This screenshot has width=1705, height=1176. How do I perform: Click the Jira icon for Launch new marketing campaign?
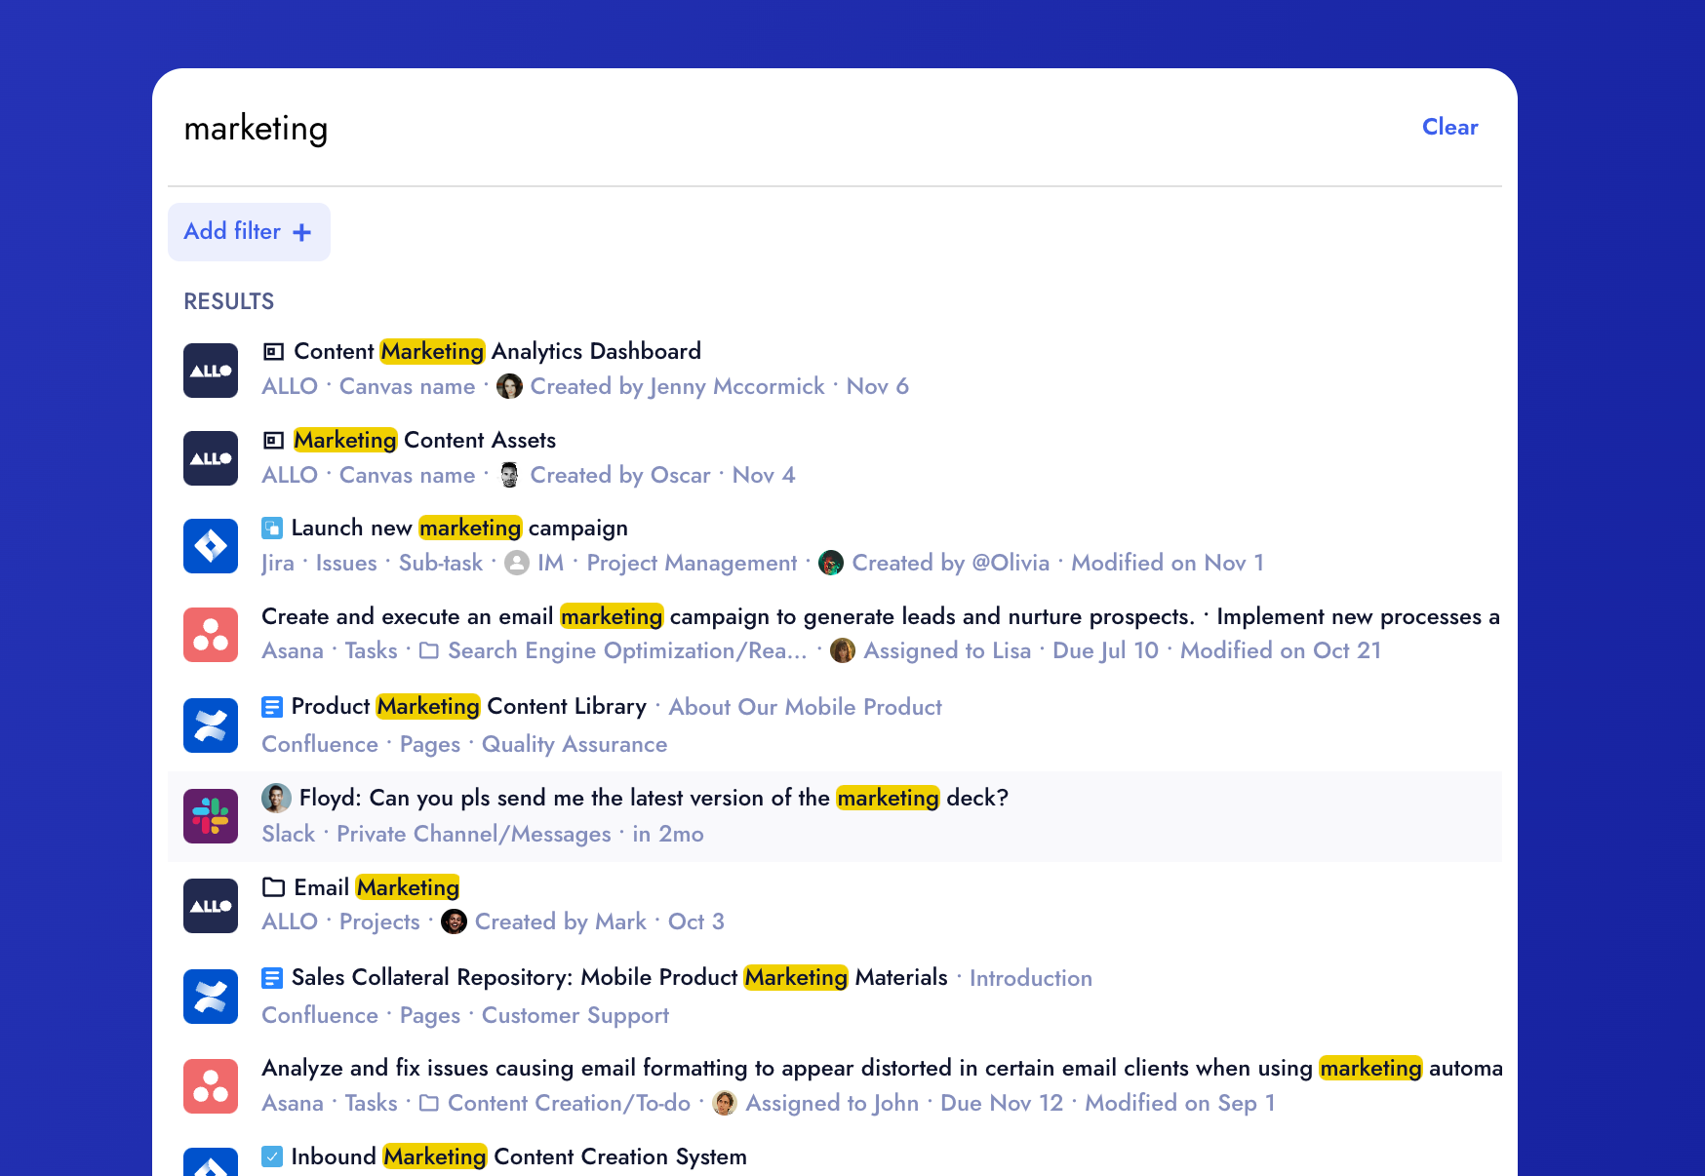[x=211, y=546]
